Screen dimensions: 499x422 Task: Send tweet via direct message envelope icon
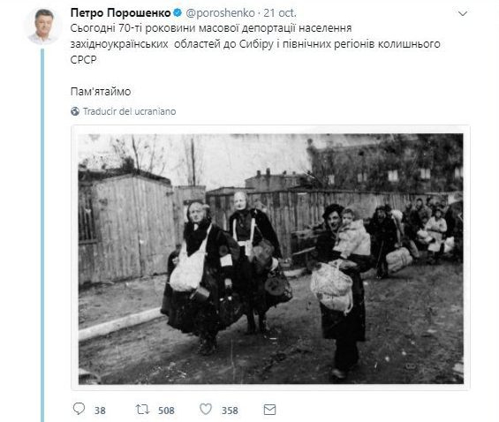[270, 410]
